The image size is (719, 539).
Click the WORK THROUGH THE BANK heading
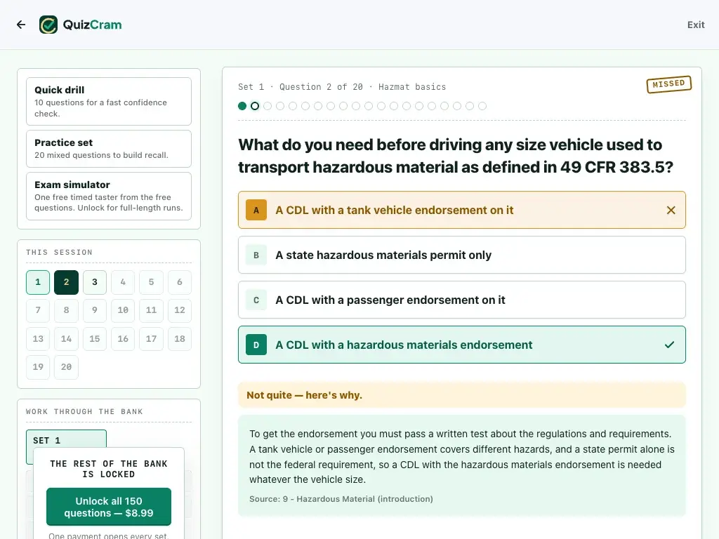click(84, 411)
